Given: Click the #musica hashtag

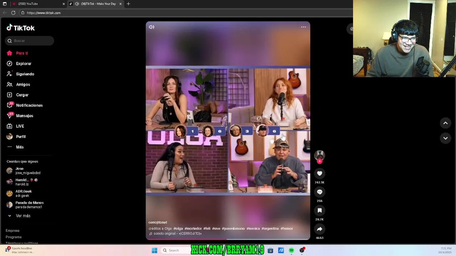Looking at the screenshot, I should coord(253,229).
